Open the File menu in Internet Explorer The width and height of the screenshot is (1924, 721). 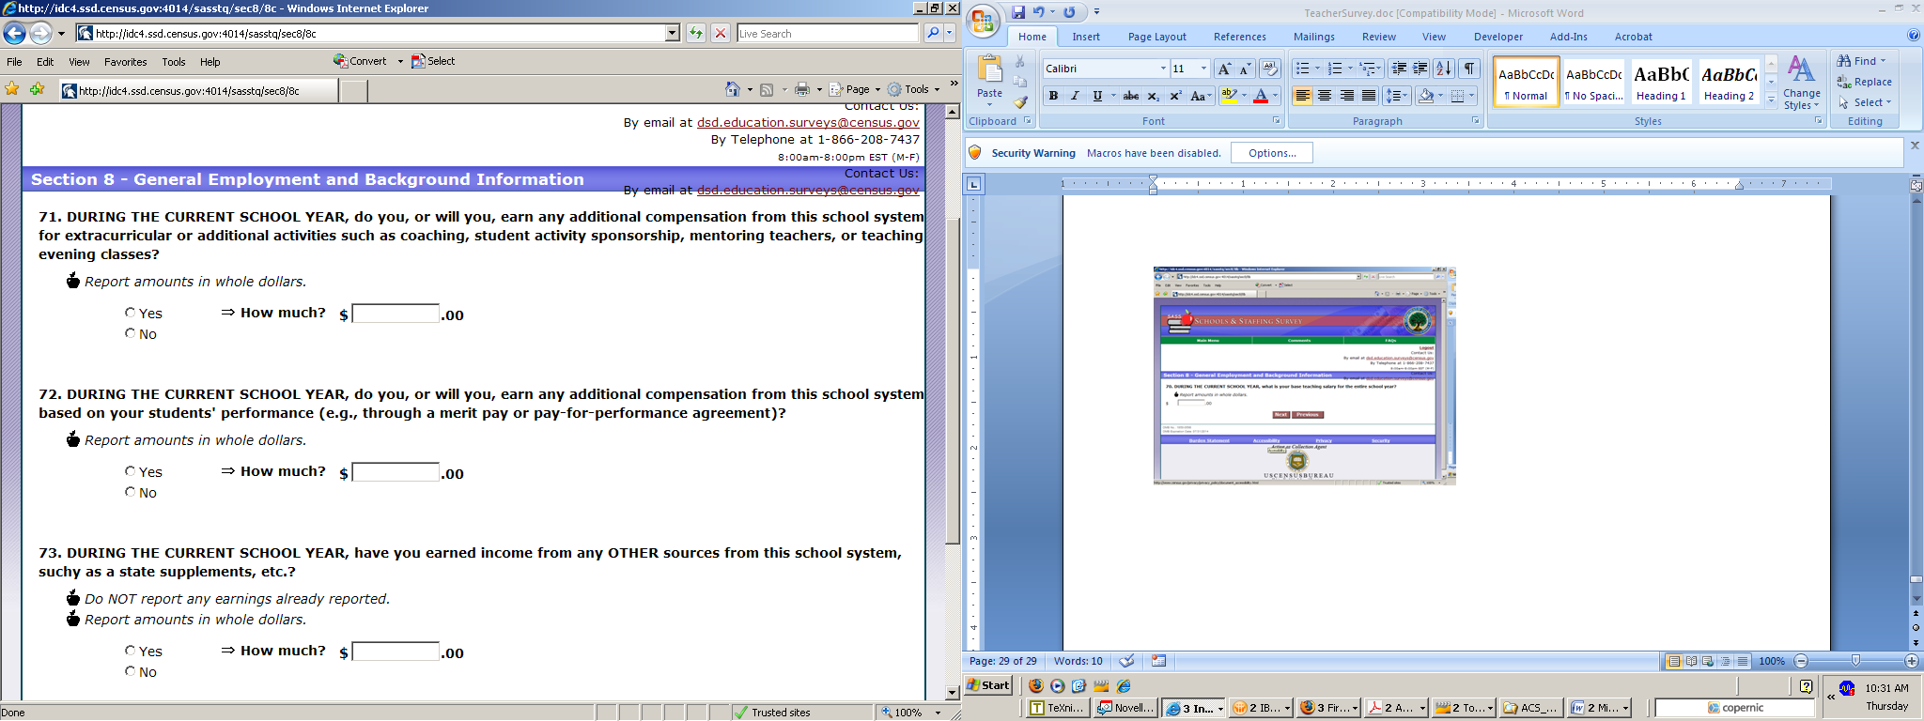14,62
